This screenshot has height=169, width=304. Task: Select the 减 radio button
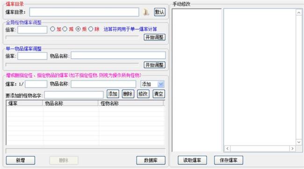pyautogui.click(x=65, y=29)
